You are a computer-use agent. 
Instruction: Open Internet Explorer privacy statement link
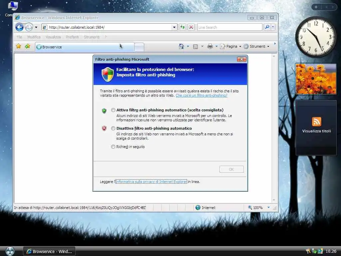pyautogui.click(x=151, y=182)
